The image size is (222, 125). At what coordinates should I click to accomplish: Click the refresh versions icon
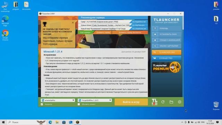163,102
